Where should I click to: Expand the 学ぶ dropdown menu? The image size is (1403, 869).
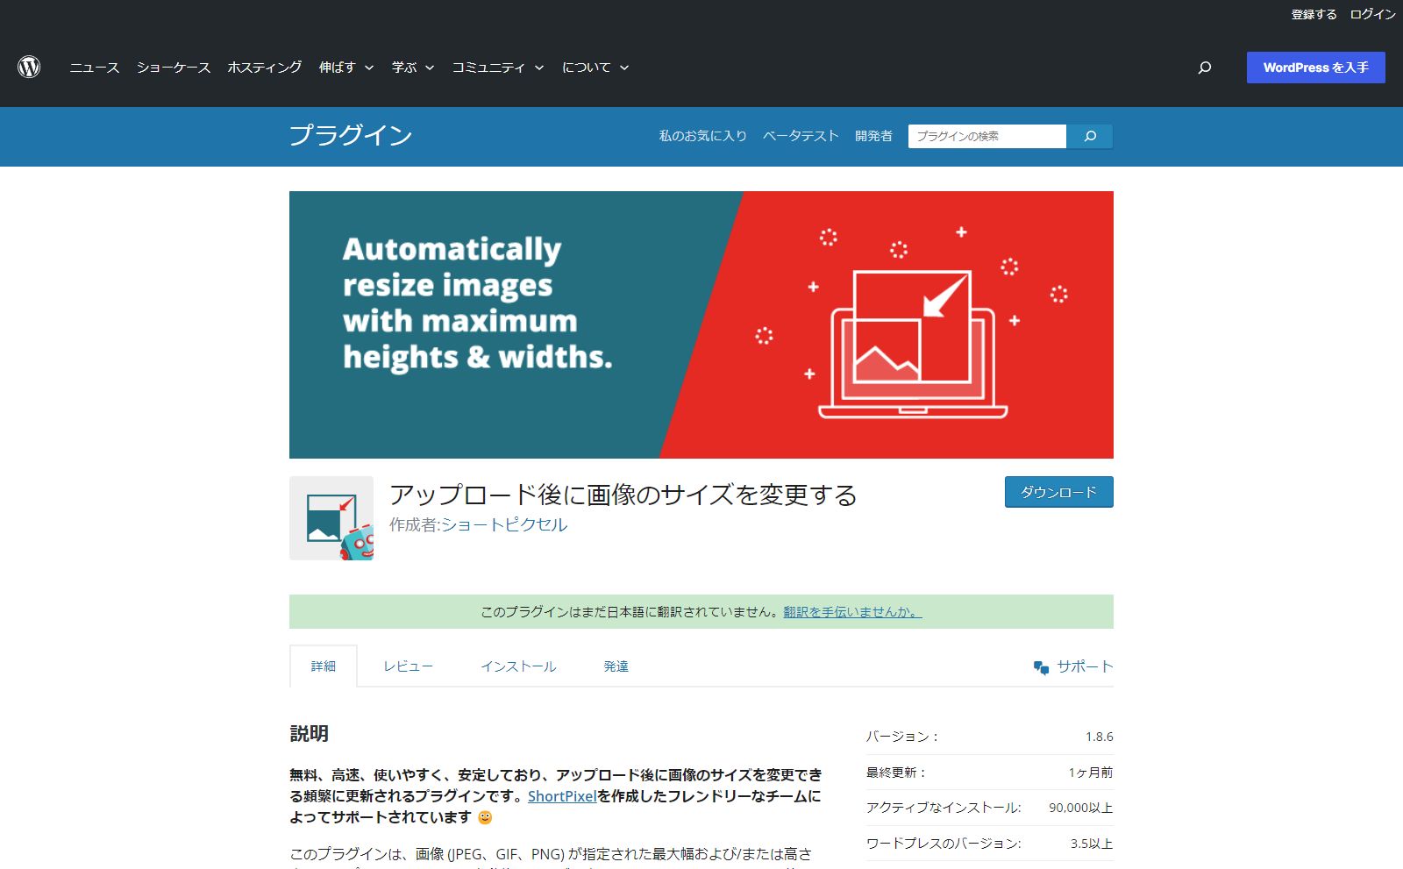[413, 68]
